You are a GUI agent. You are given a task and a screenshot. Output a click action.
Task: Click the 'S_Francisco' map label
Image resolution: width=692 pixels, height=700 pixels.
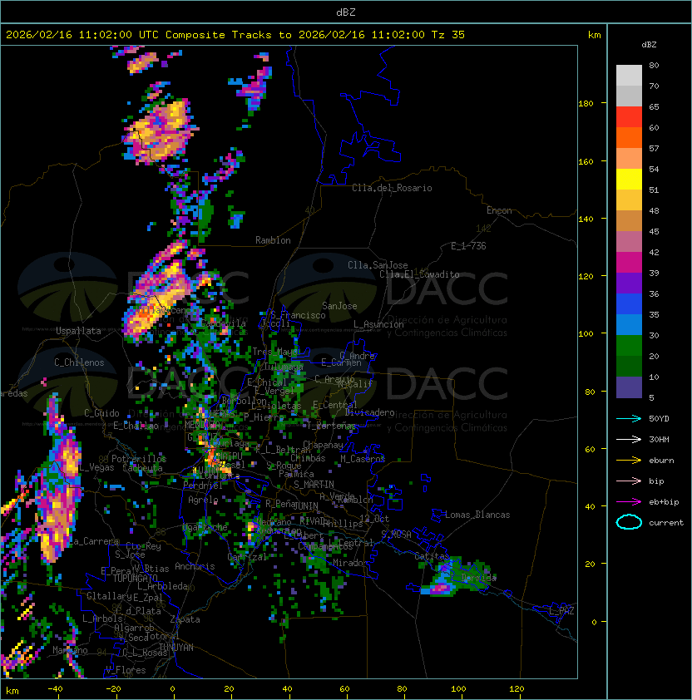(298, 315)
